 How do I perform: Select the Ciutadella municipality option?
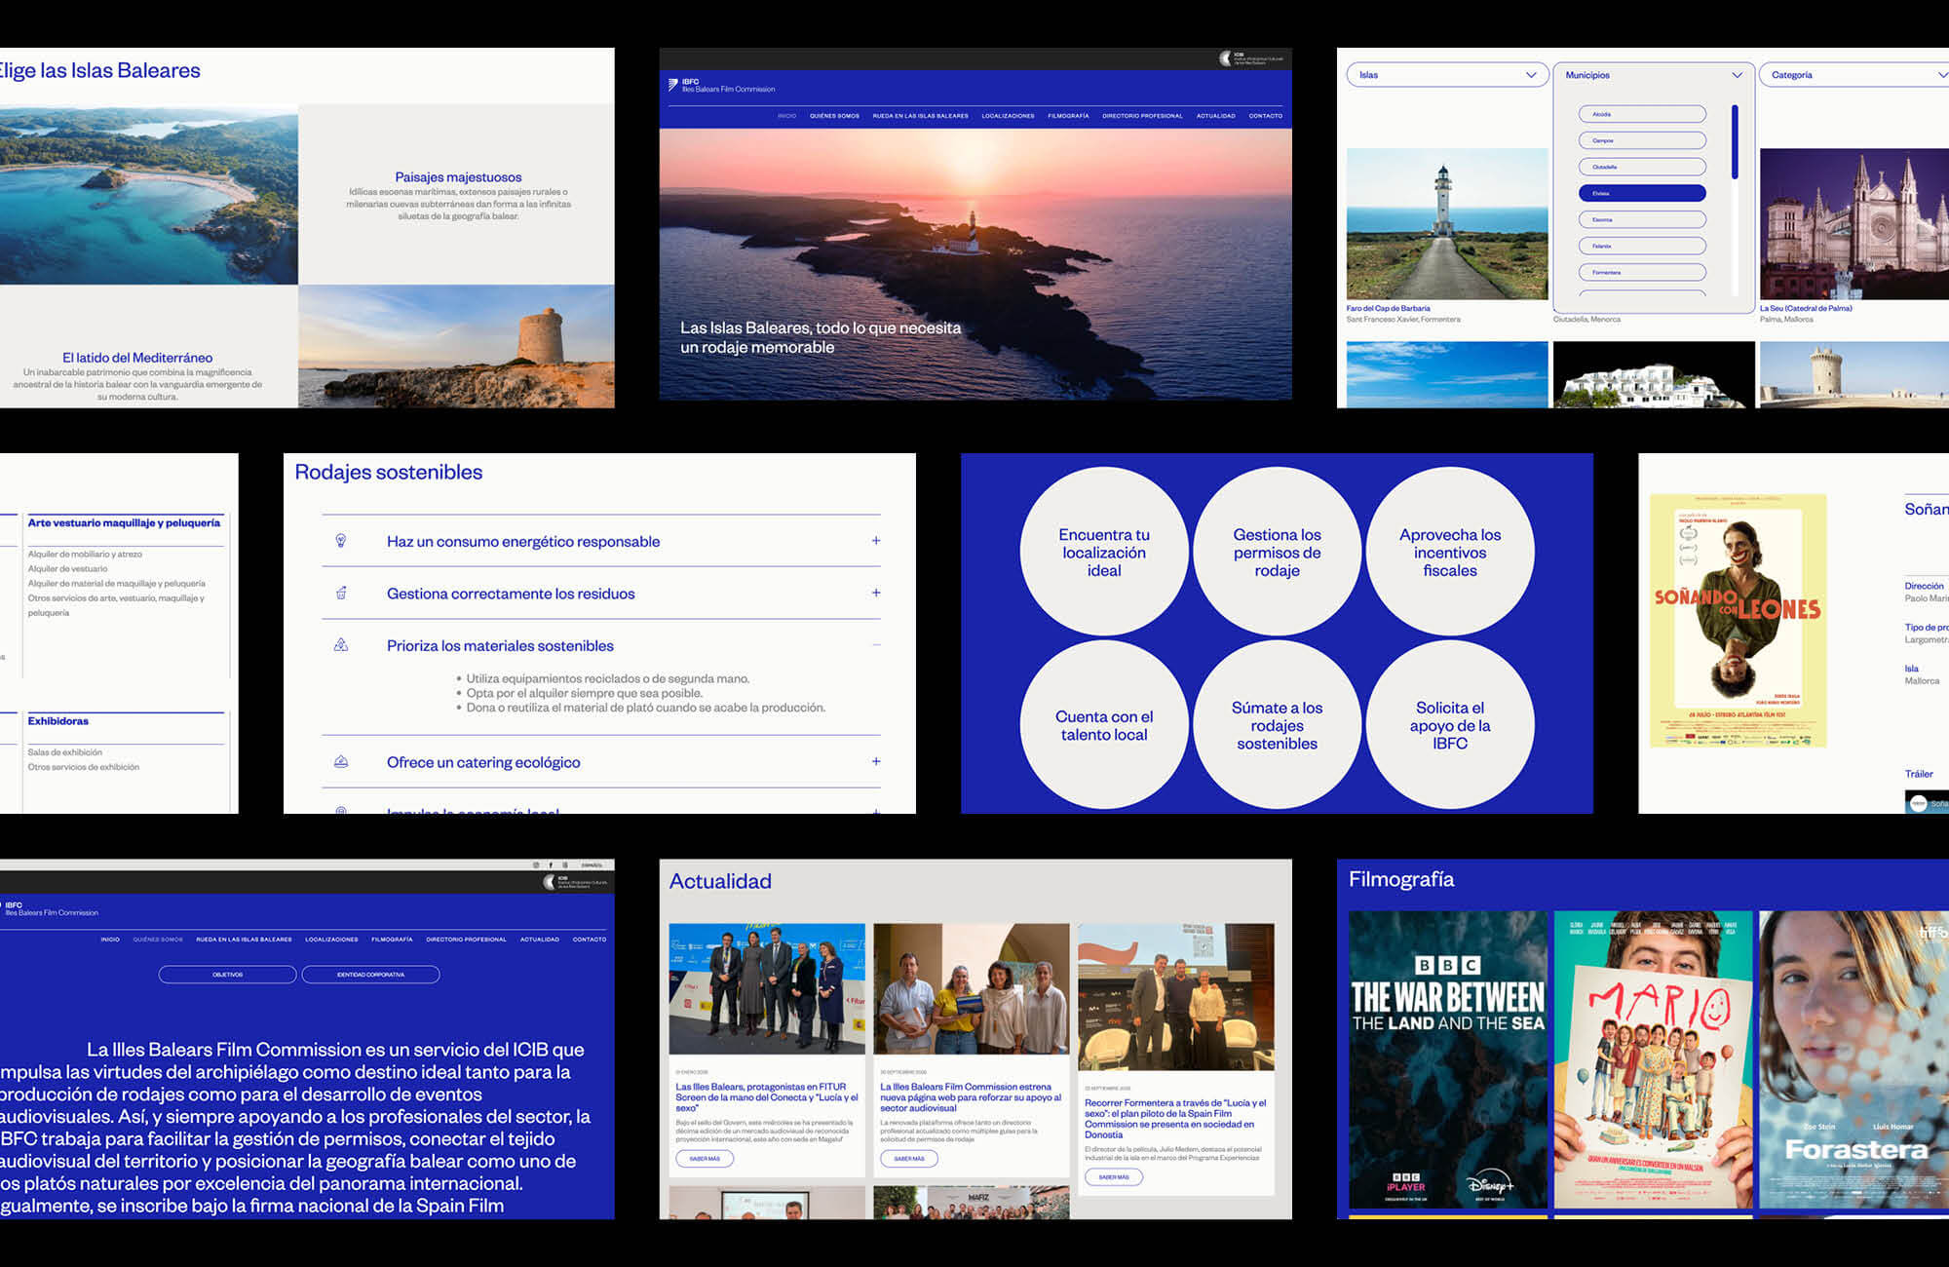(1641, 167)
